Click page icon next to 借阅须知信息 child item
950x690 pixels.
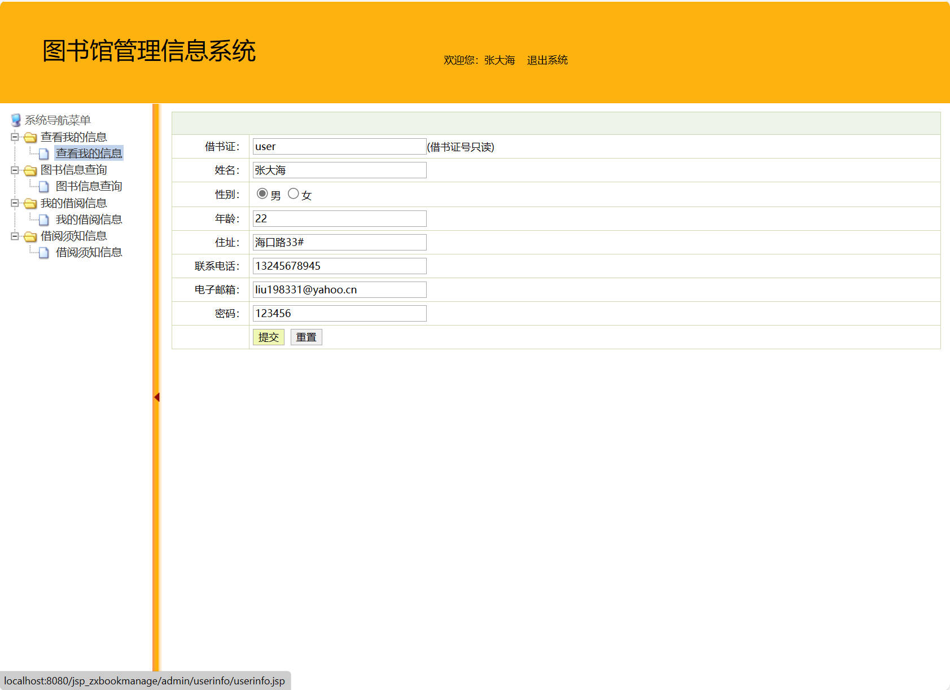click(x=43, y=253)
